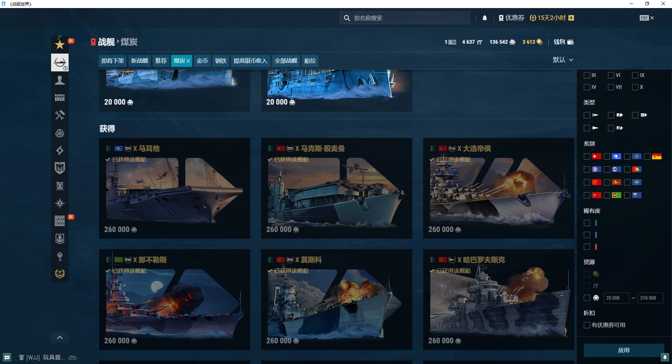Open the 优惠券 coupons link
The image size is (672, 364).
pyautogui.click(x=511, y=18)
